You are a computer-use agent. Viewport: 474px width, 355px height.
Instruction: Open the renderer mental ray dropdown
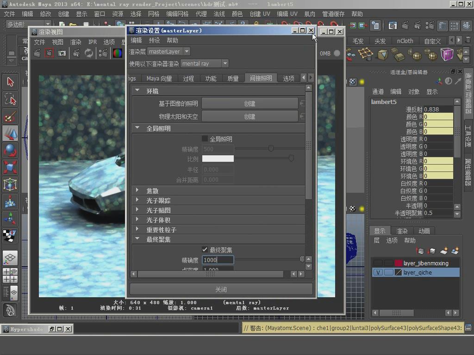point(204,64)
